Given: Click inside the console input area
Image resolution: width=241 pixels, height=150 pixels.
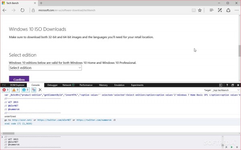Looking at the screenshot, I should pyautogui.click(x=111, y=142).
